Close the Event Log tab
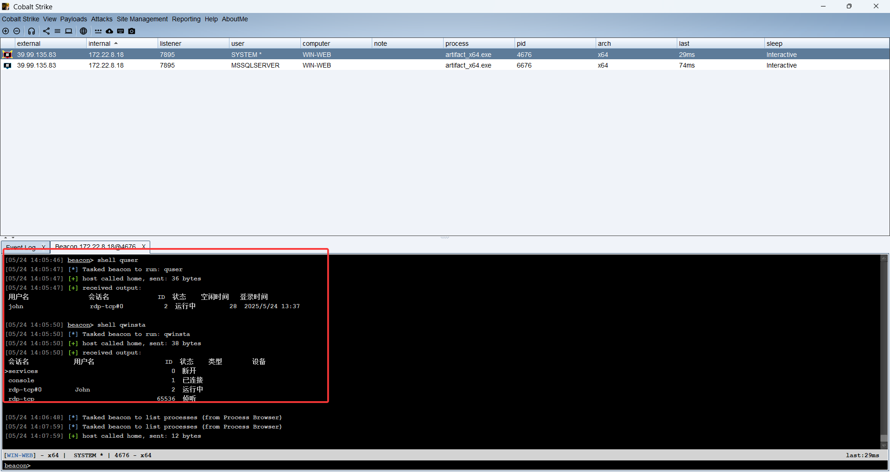This screenshot has height=472, width=890. (44, 247)
